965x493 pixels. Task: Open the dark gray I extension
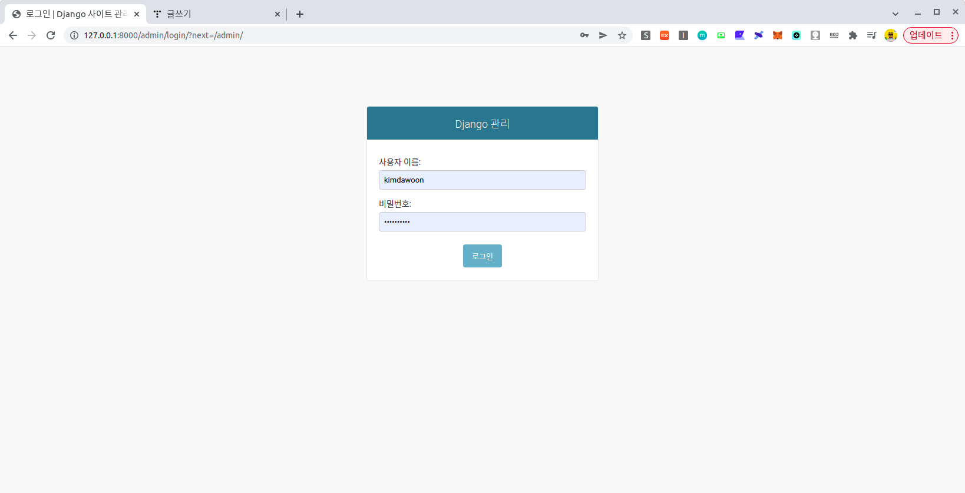683,35
